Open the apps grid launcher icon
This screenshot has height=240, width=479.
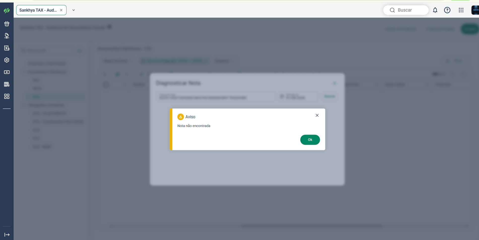pos(461,10)
